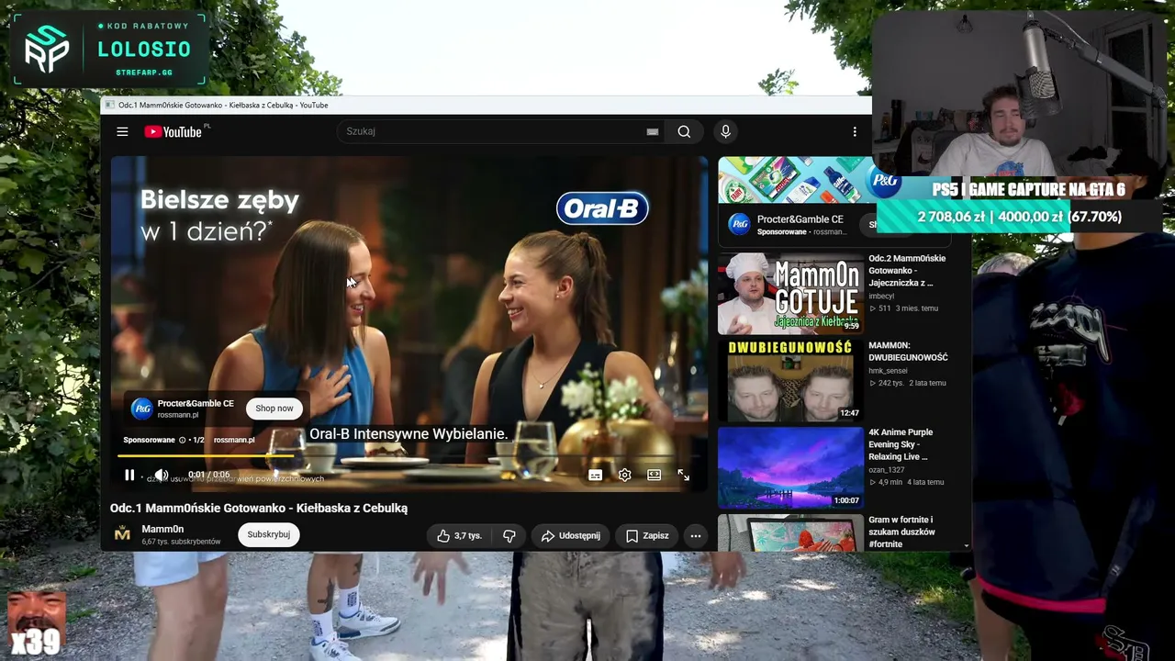Viewport: 1175px width, 661px height.
Task: Like the video (3,7 tys.)
Action: point(460,535)
